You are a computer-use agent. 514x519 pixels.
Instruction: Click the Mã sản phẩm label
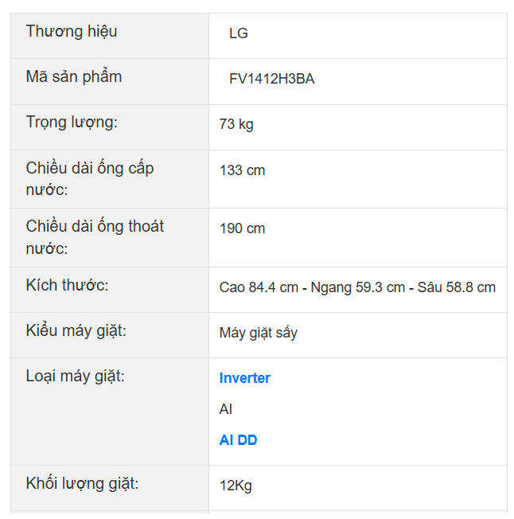coord(74,77)
